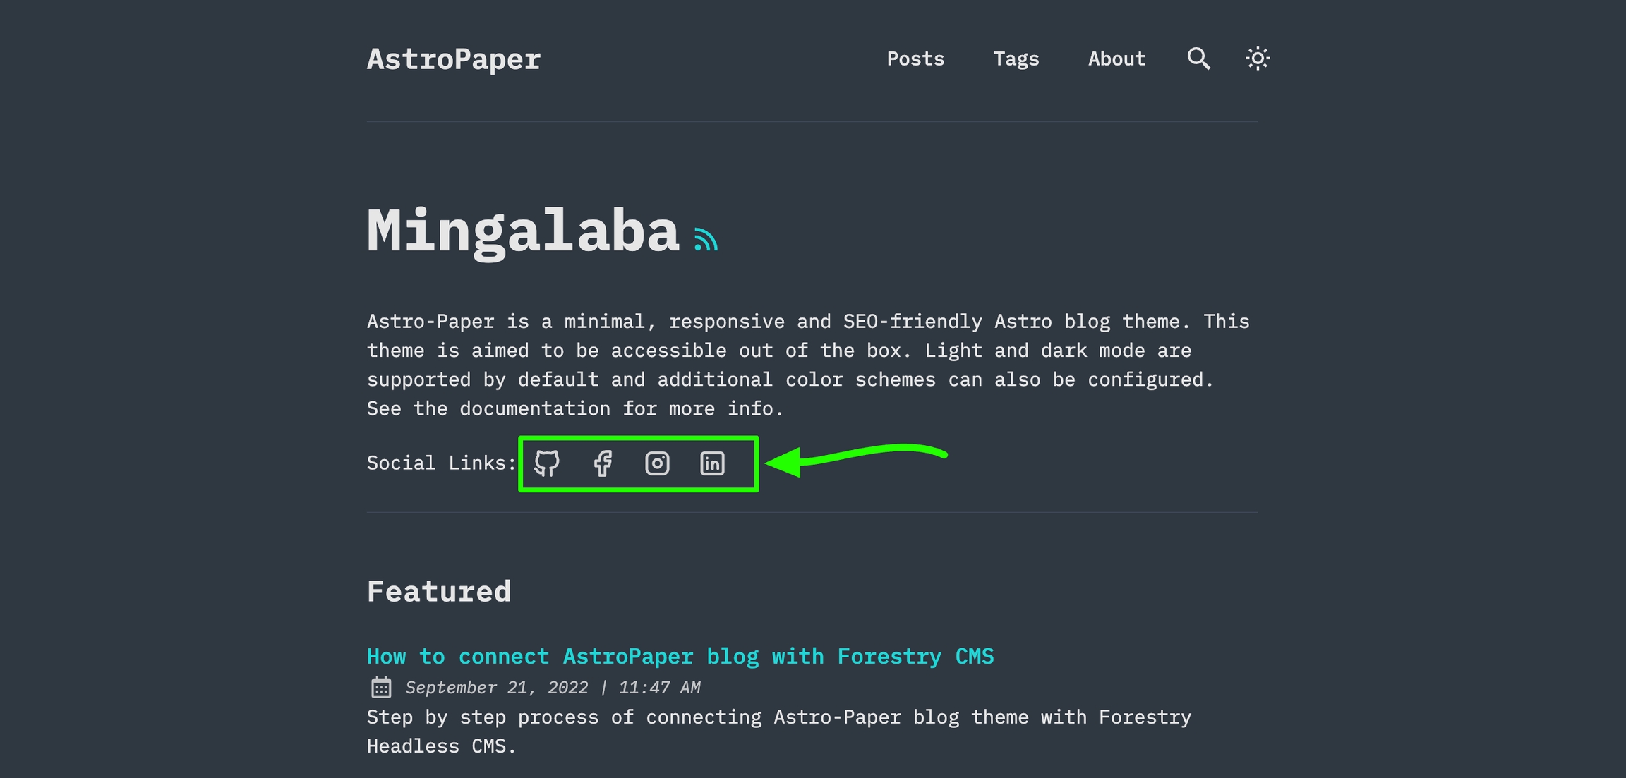Click the Featured section heading
The width and height of the screenshot is (1626, 778).
438,591
